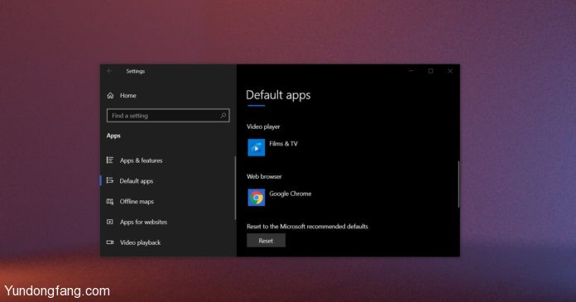576x302 pixels.
Task: Click the main page vertical scrollbar
Action: 458,184
